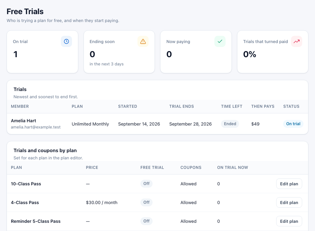Click the Free Trials page heading
This screenshot has width=315, height=231.
25,12
